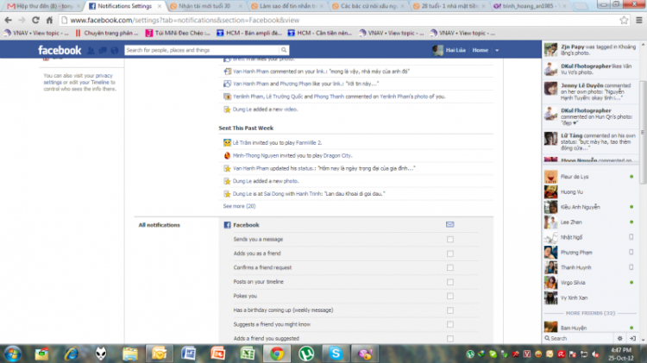
Task: Expand 'See more (20)' notifications
Action: [239, 206]
